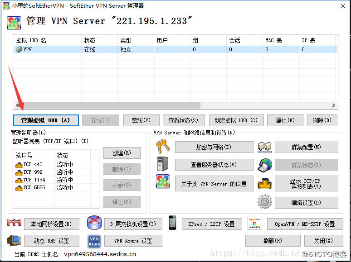Screen dimensions: 351x262
Task: Open 本地网桥设置(B)
Action: (x=52, y=224)
